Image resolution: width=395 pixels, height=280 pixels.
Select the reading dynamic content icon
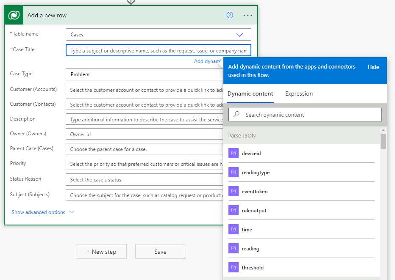click(x=234, y=249)
